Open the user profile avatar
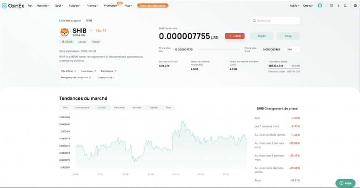 coord(320,5)
